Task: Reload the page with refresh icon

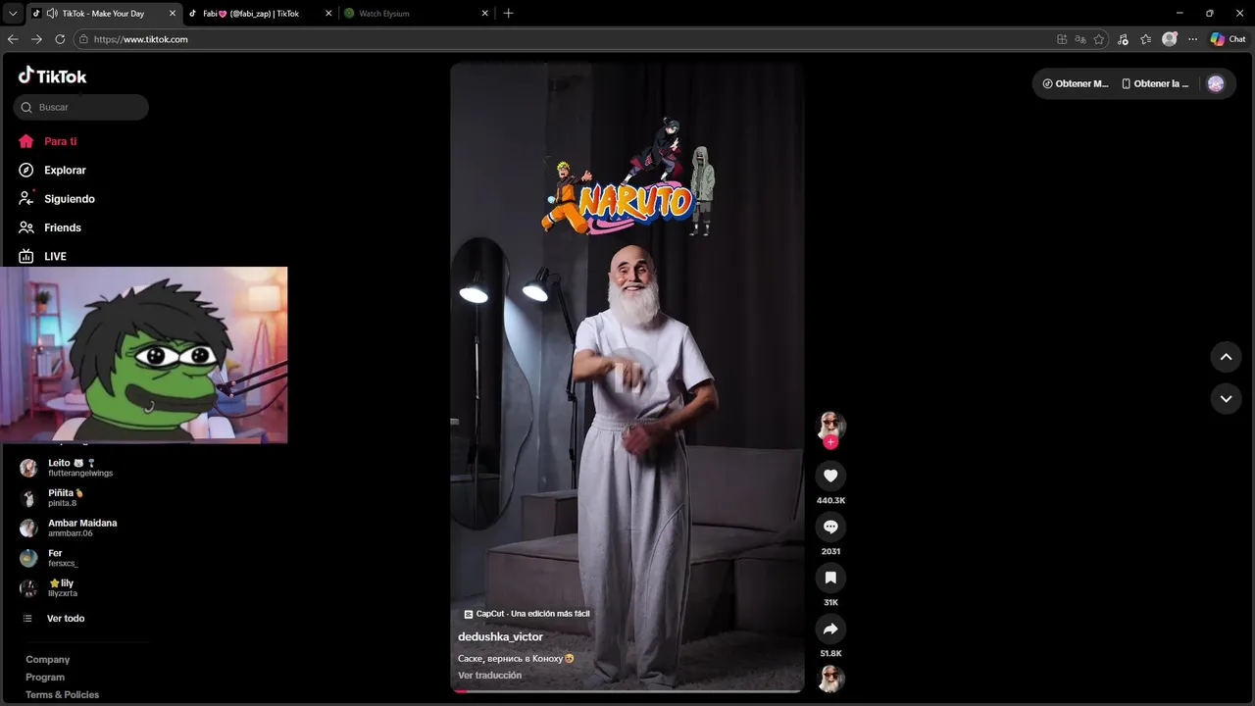Action: click(60, 39)
